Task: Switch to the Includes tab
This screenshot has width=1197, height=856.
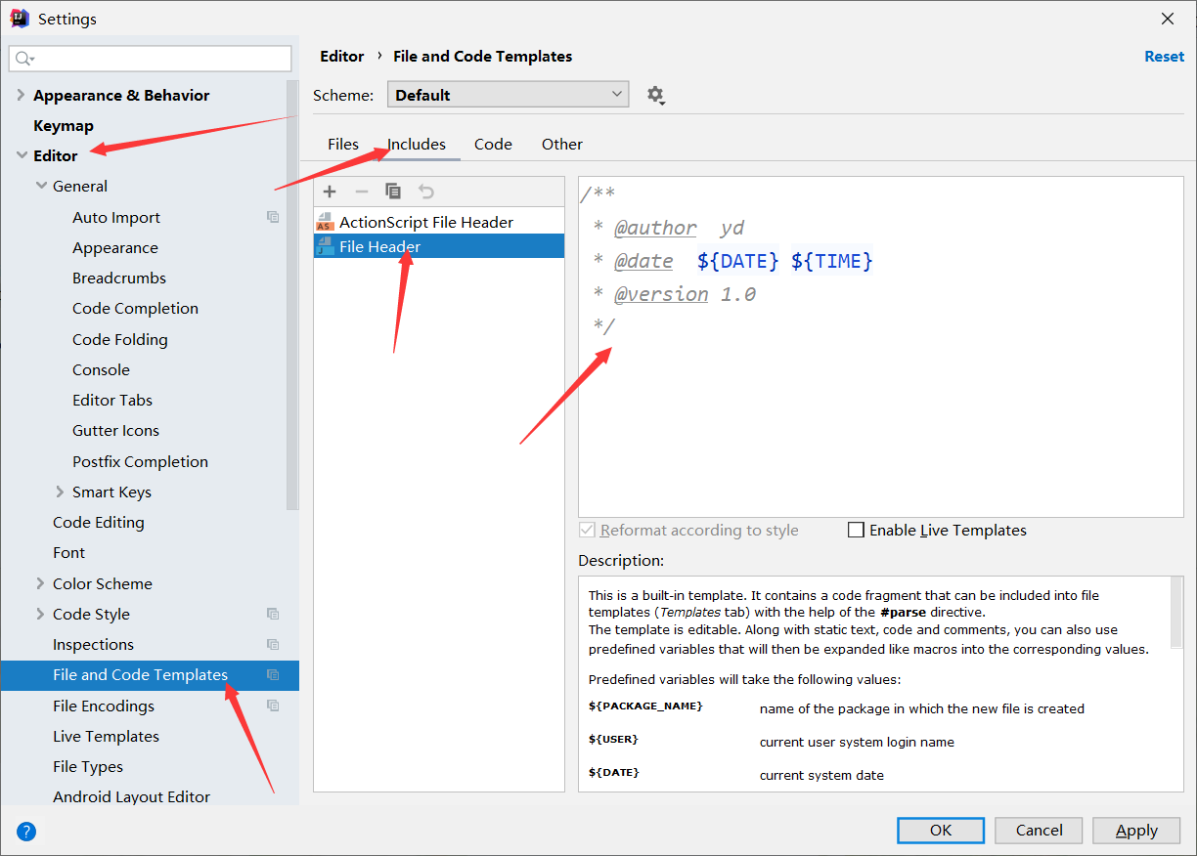Action: click(417, 144)
